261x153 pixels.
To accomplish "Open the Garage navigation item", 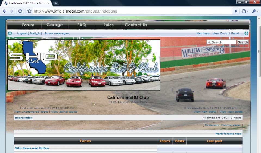I will pos(55,25).
